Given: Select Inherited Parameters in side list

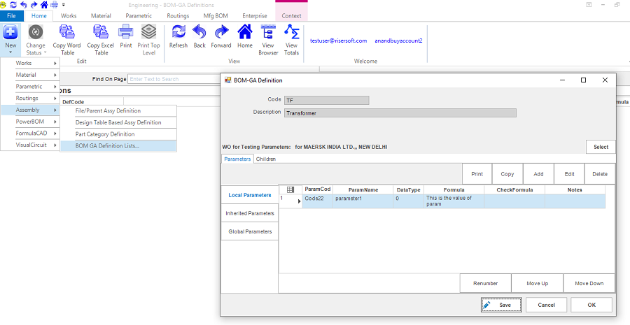Looking at the screenshot, I should coord(250,213).
